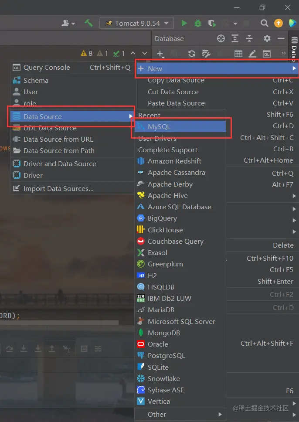
Task: Select Query Console menu item
Action: tap(71, 68)
